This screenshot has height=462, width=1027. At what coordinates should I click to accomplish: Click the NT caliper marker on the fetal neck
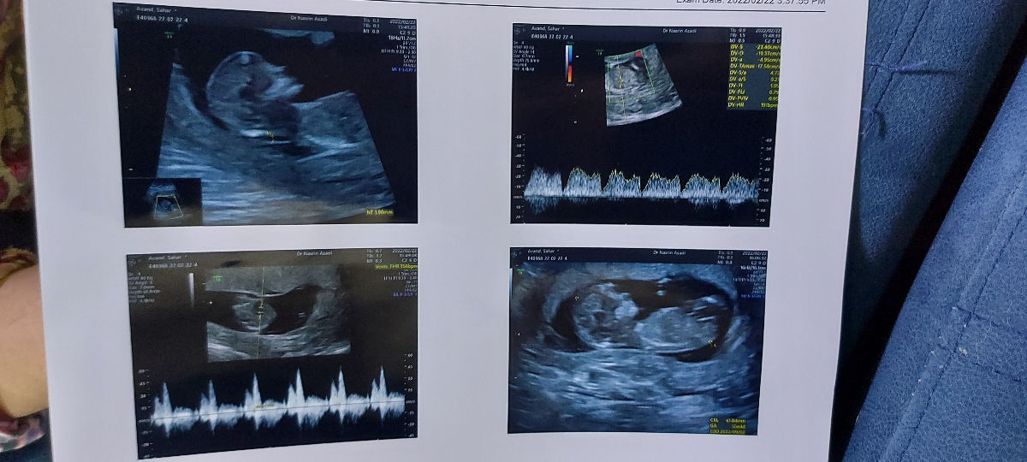pyautogui.click(x=271, y=133)
